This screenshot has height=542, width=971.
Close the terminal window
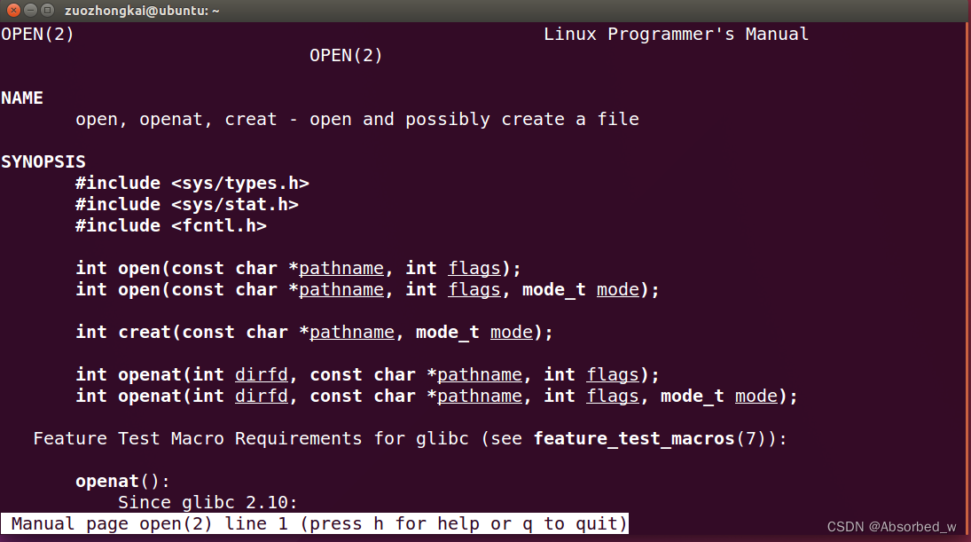coord(13,10)
